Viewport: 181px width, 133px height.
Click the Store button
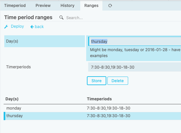click(96, 81)
